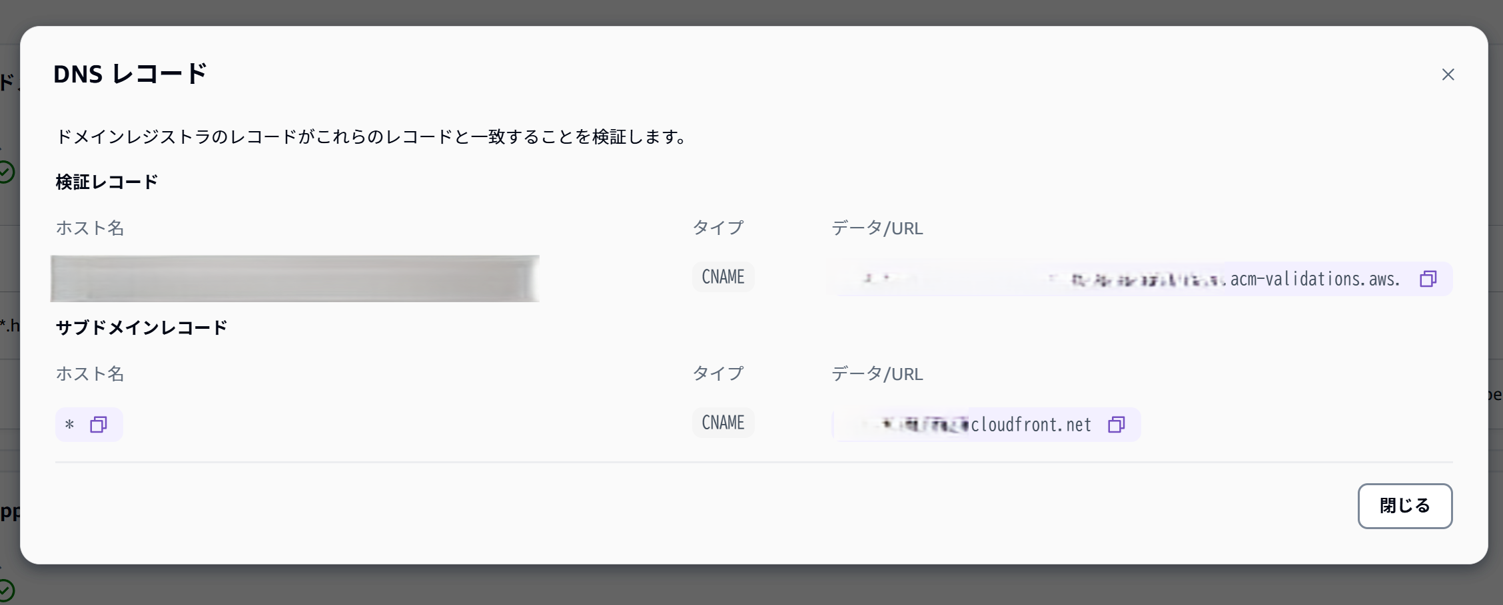Click タイプ label under サブドメインレコード
The width and height of the screenshot is (1503, 605).
click(x=718, y=373)
